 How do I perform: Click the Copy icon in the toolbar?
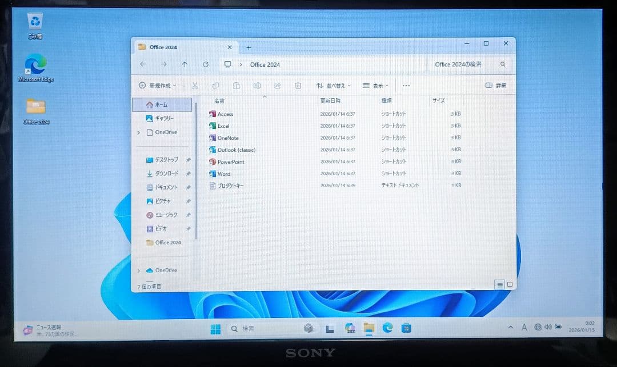(216, 85)
